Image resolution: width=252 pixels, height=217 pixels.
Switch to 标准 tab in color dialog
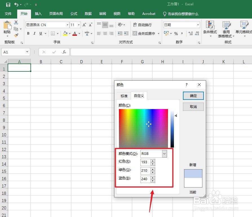point(124,96)
